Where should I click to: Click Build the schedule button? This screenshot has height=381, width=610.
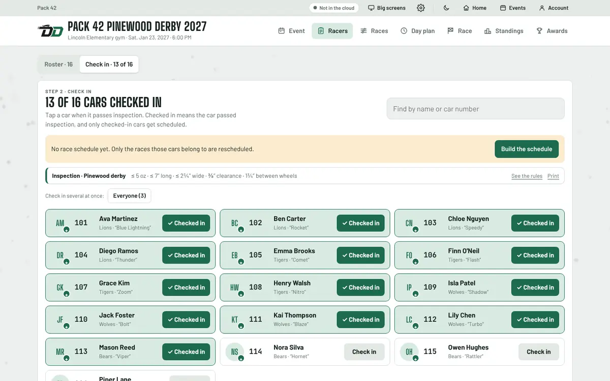[527, 149]
